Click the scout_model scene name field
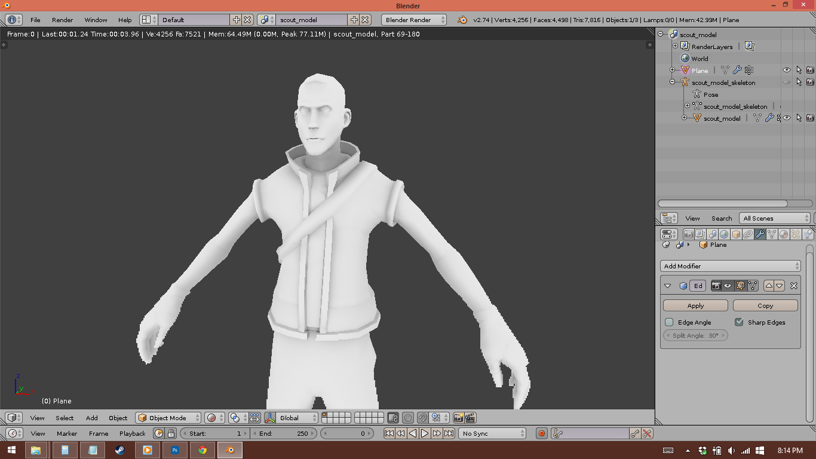The image size is (816, 459). [x=311, y=20]
